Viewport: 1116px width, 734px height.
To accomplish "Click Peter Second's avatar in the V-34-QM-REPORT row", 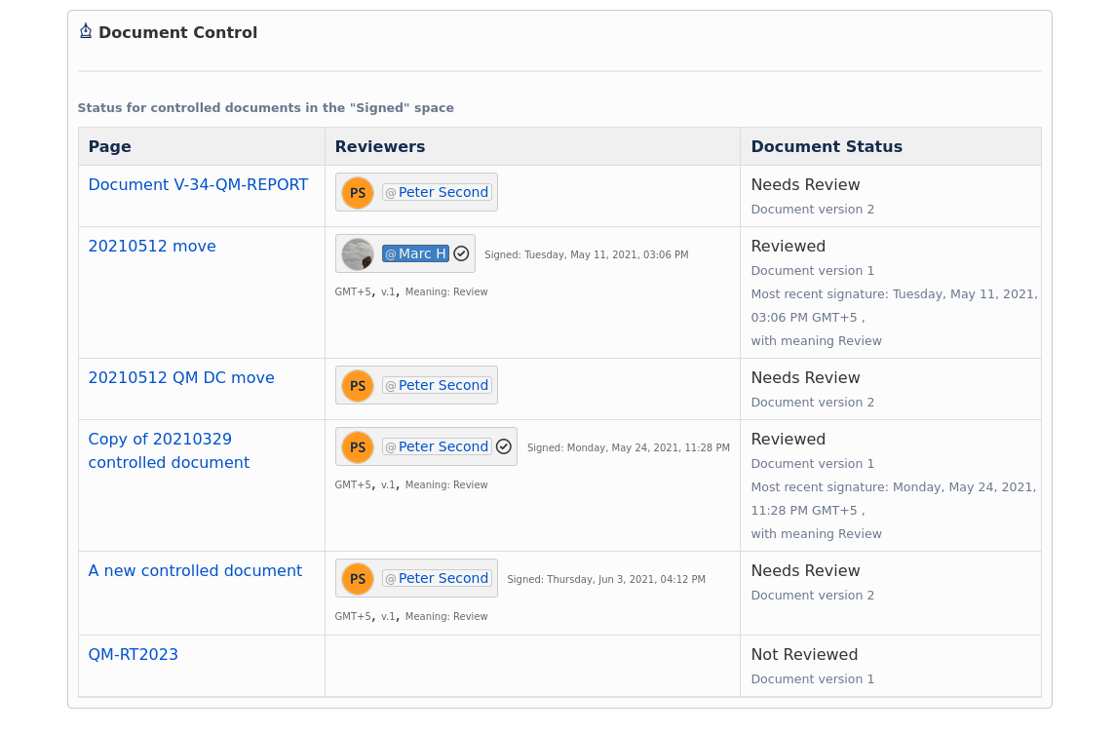I will [357, 192].
